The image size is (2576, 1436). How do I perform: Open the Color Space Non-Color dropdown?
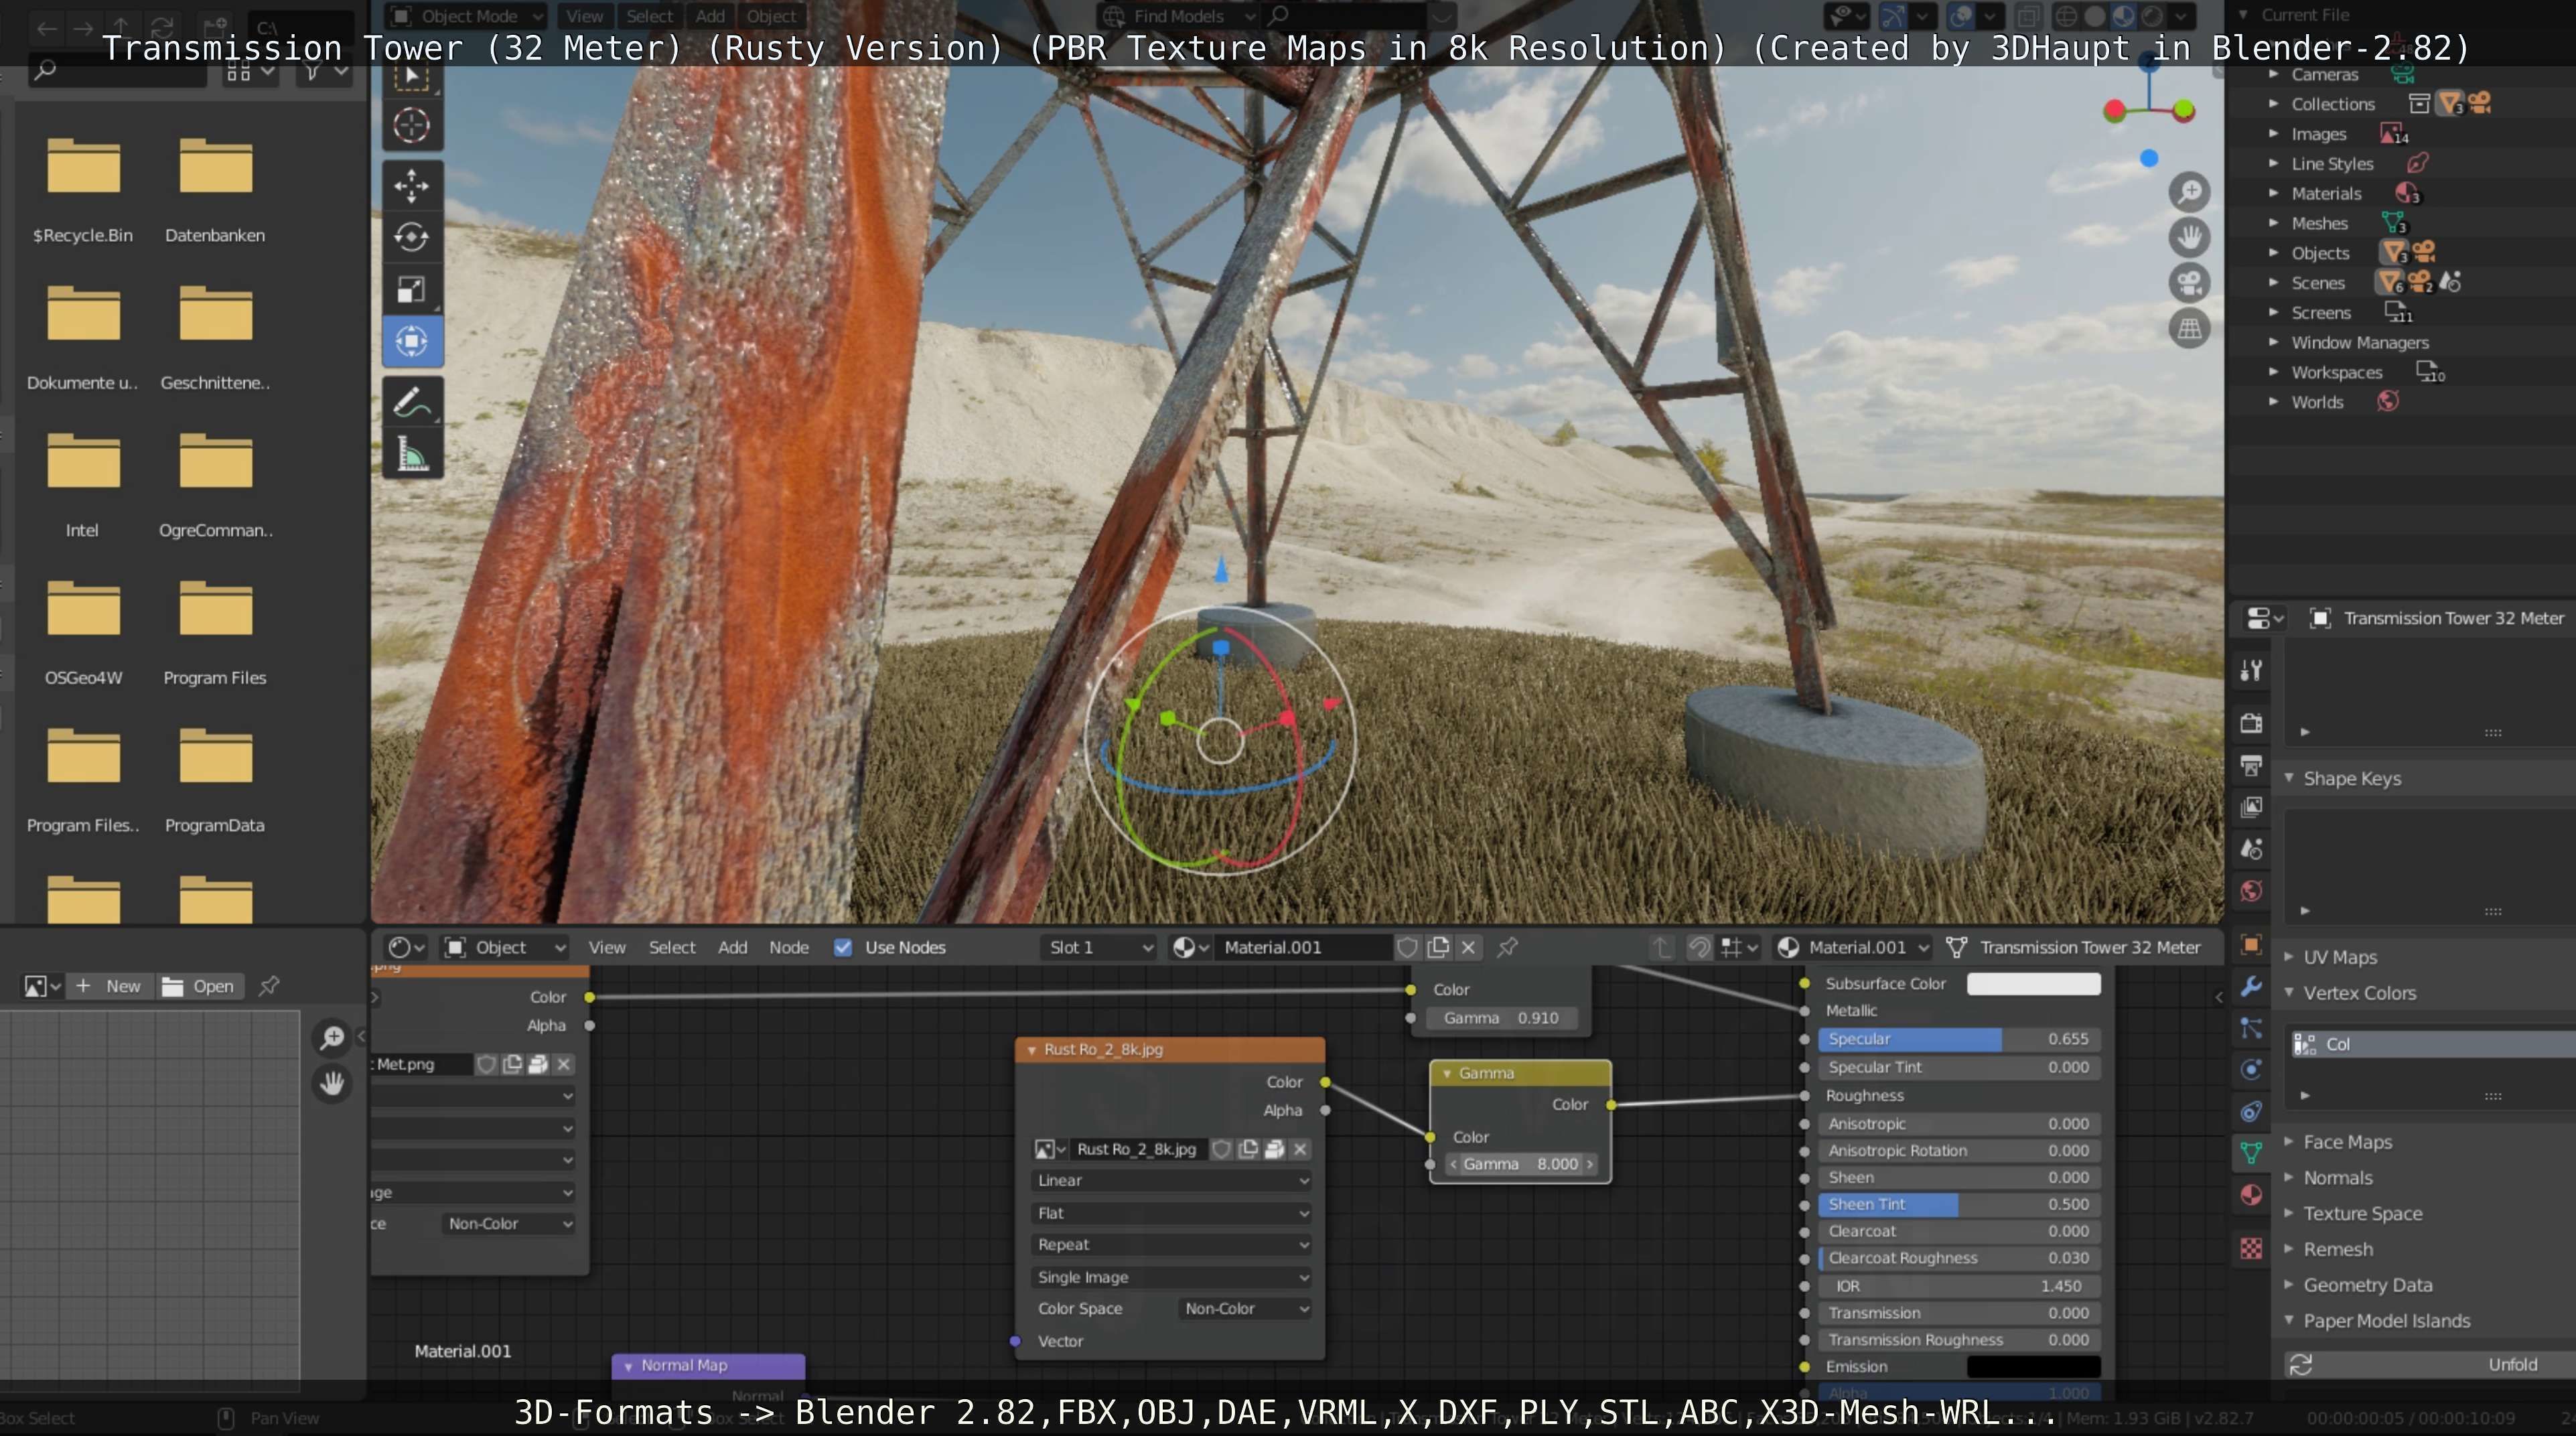[1245, 1308]
